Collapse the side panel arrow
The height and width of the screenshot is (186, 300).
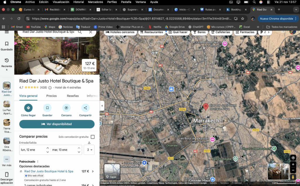102,106
